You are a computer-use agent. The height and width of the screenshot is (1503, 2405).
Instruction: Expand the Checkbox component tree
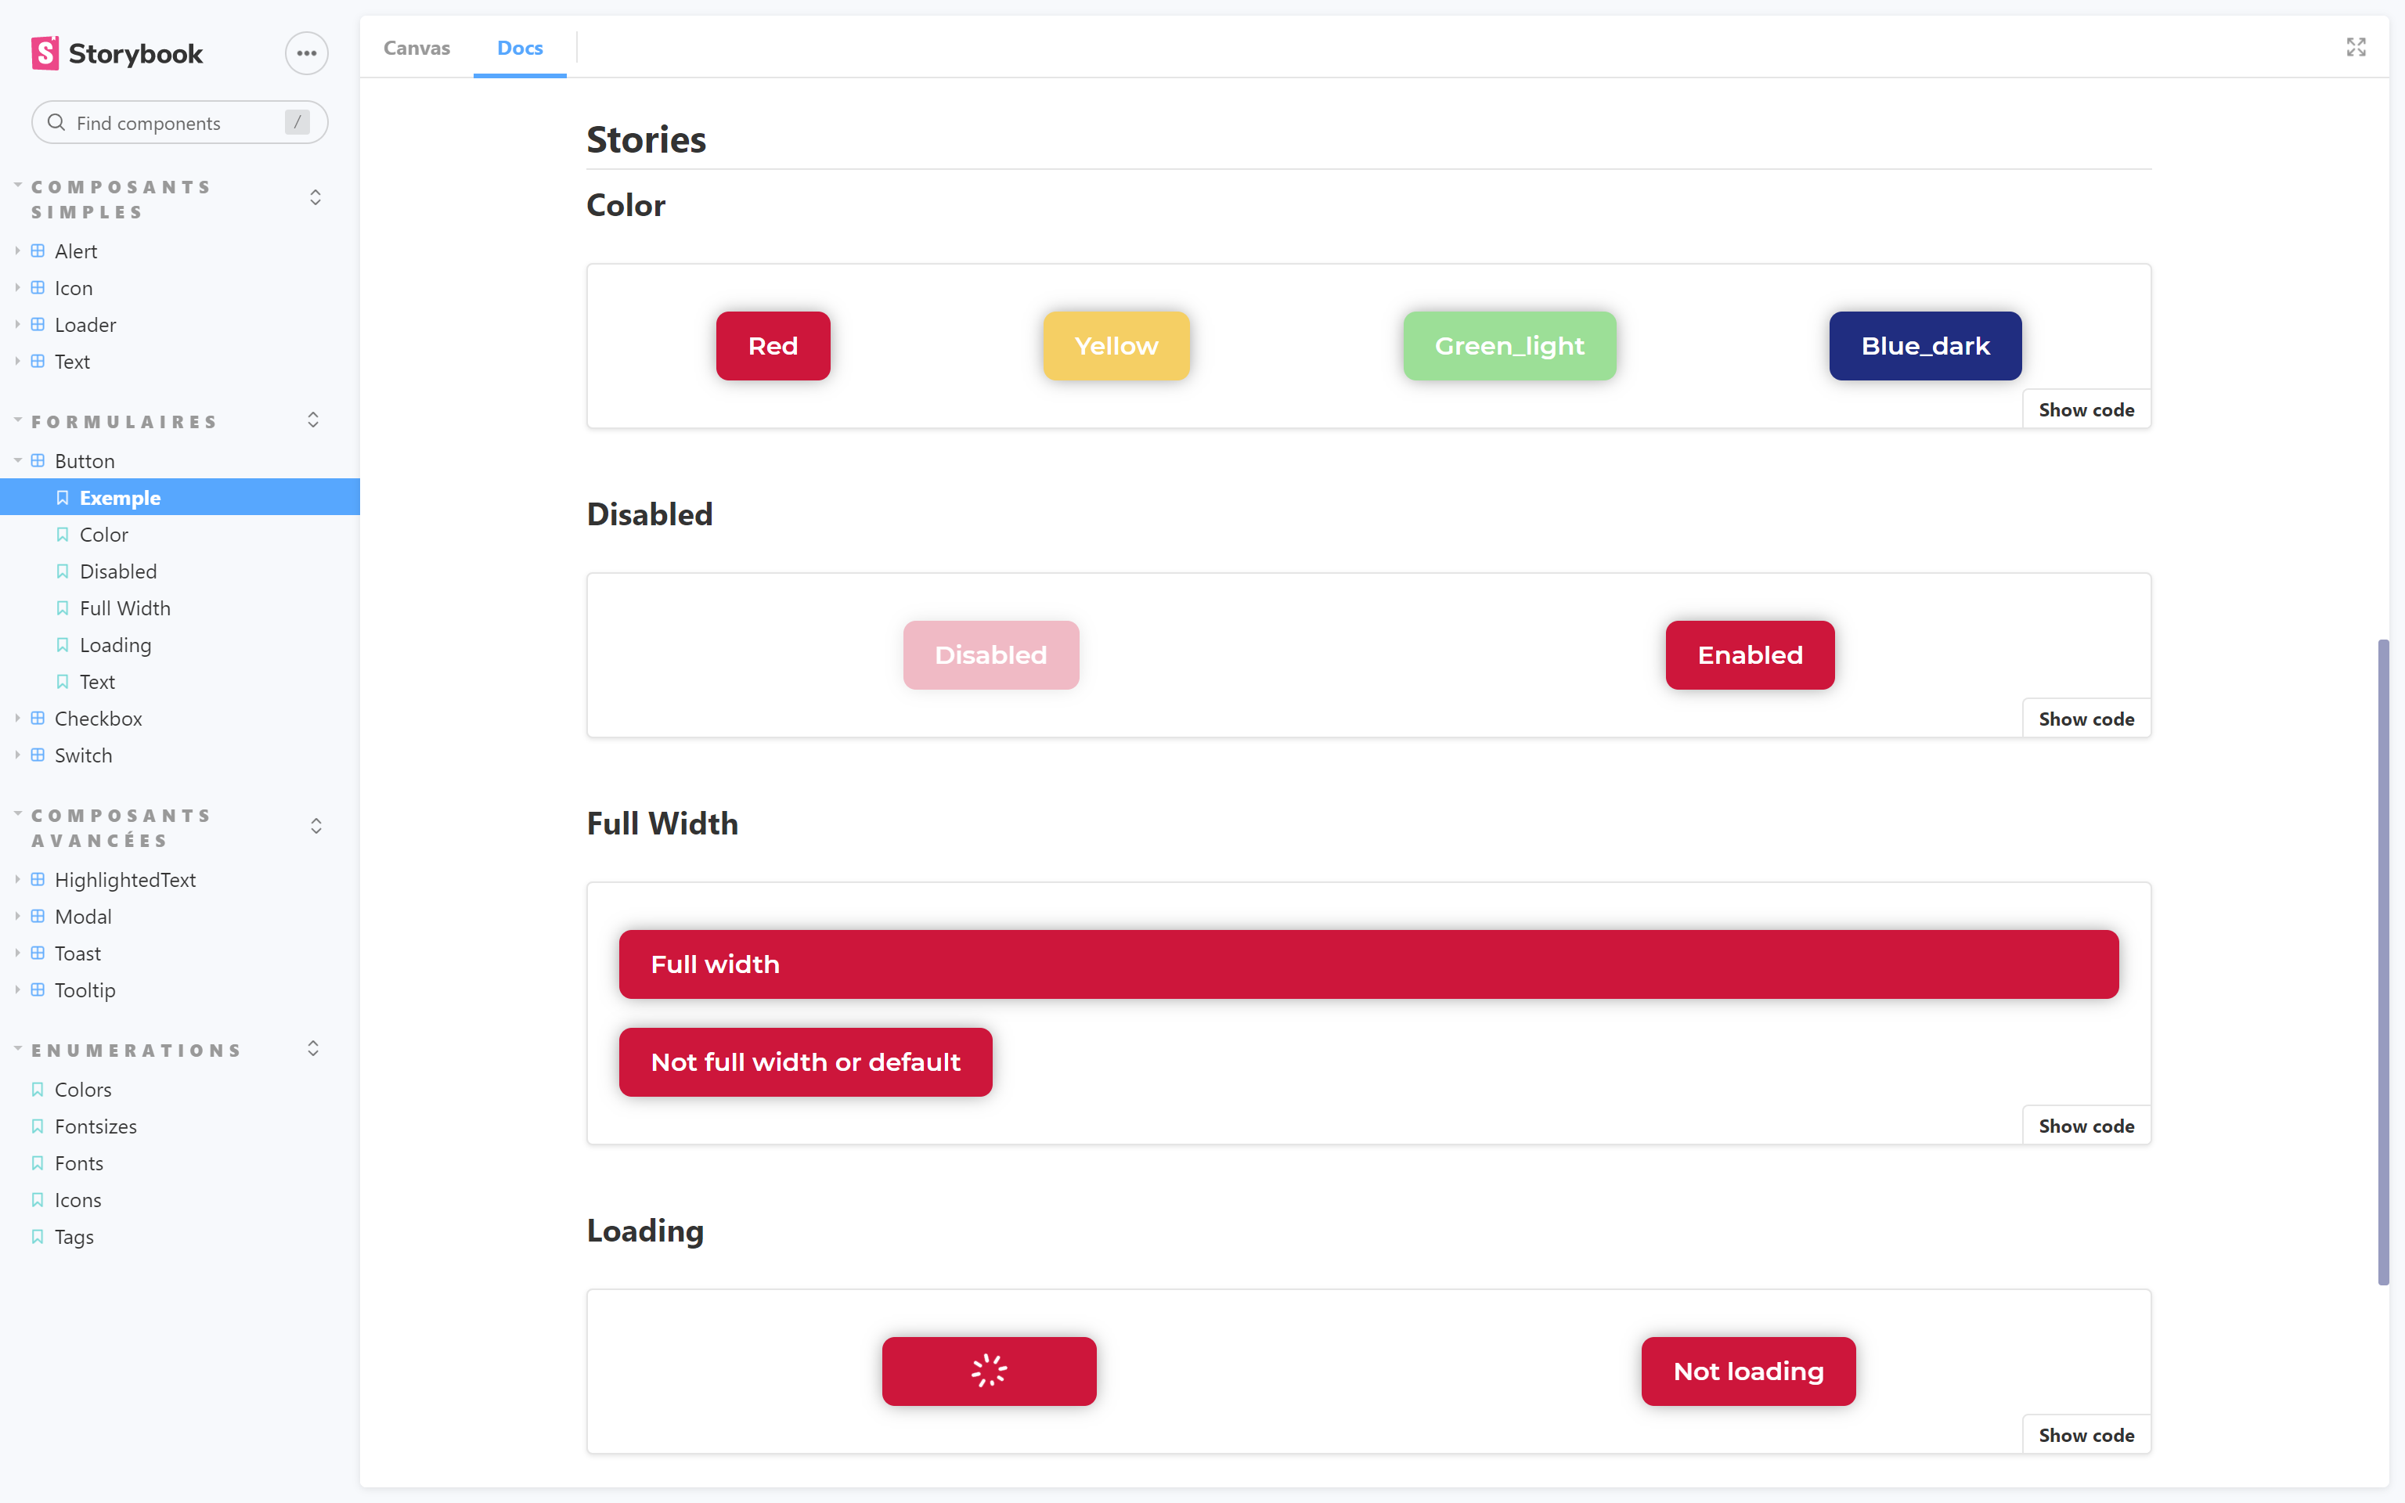(18, 718)
